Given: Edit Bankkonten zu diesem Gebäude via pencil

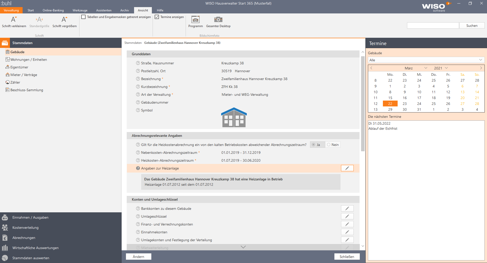Looking at the screenshot, I should [x=347, y=209].
